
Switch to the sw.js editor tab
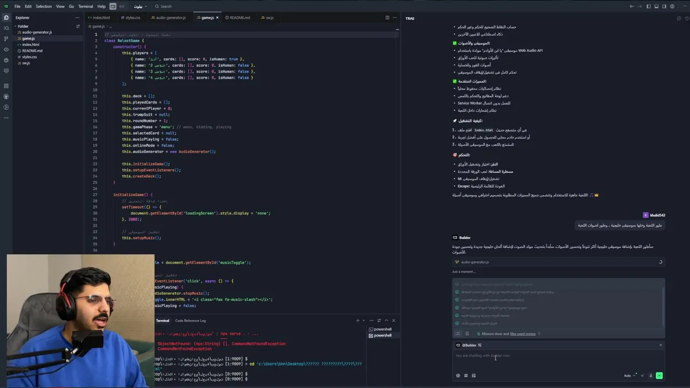point(270,18)
